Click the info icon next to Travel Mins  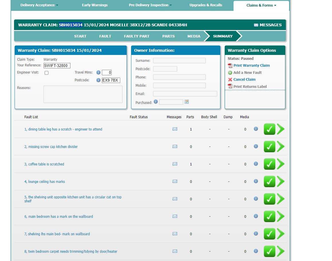pyautogui.click(x=98, y=72)
